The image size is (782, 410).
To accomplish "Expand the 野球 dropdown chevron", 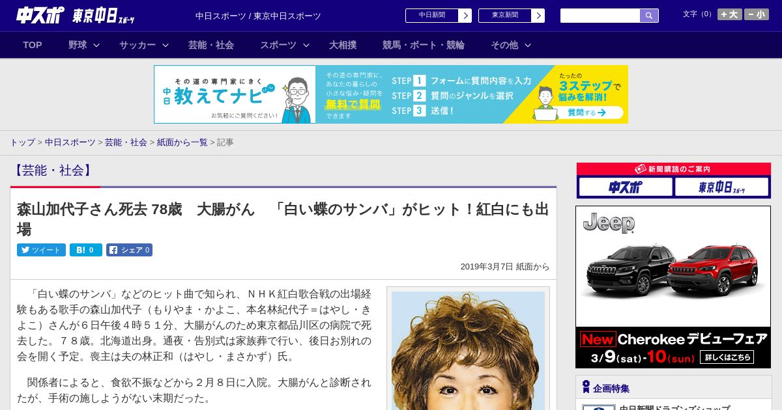I will (96, 46).
